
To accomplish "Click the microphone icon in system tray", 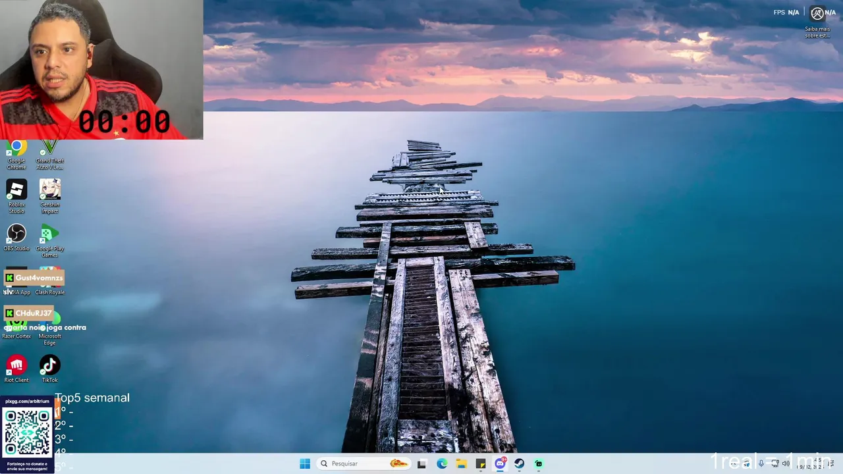I will [x=761, y=463].
